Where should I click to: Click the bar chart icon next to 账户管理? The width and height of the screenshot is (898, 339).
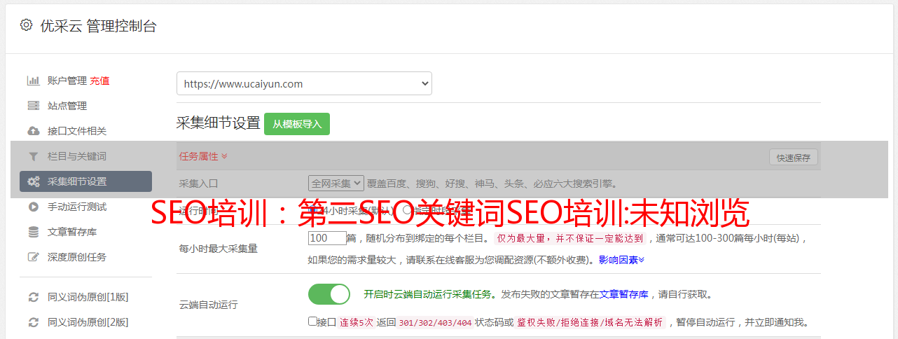33,81
